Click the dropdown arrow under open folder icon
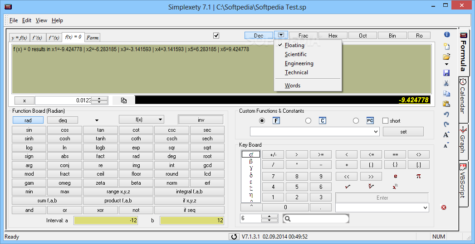The height and width of the screenshot is (244, 475). pos(446,64)
